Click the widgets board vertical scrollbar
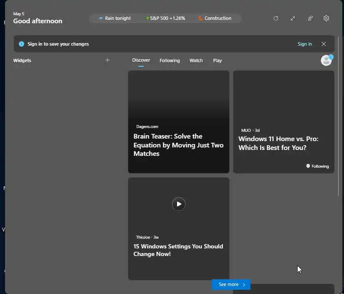Screen dimensions: 344x294 coord(338,117)
